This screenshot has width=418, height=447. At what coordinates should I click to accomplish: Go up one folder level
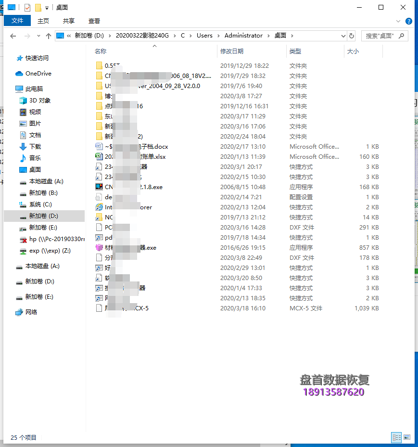(x=49, y=36)
